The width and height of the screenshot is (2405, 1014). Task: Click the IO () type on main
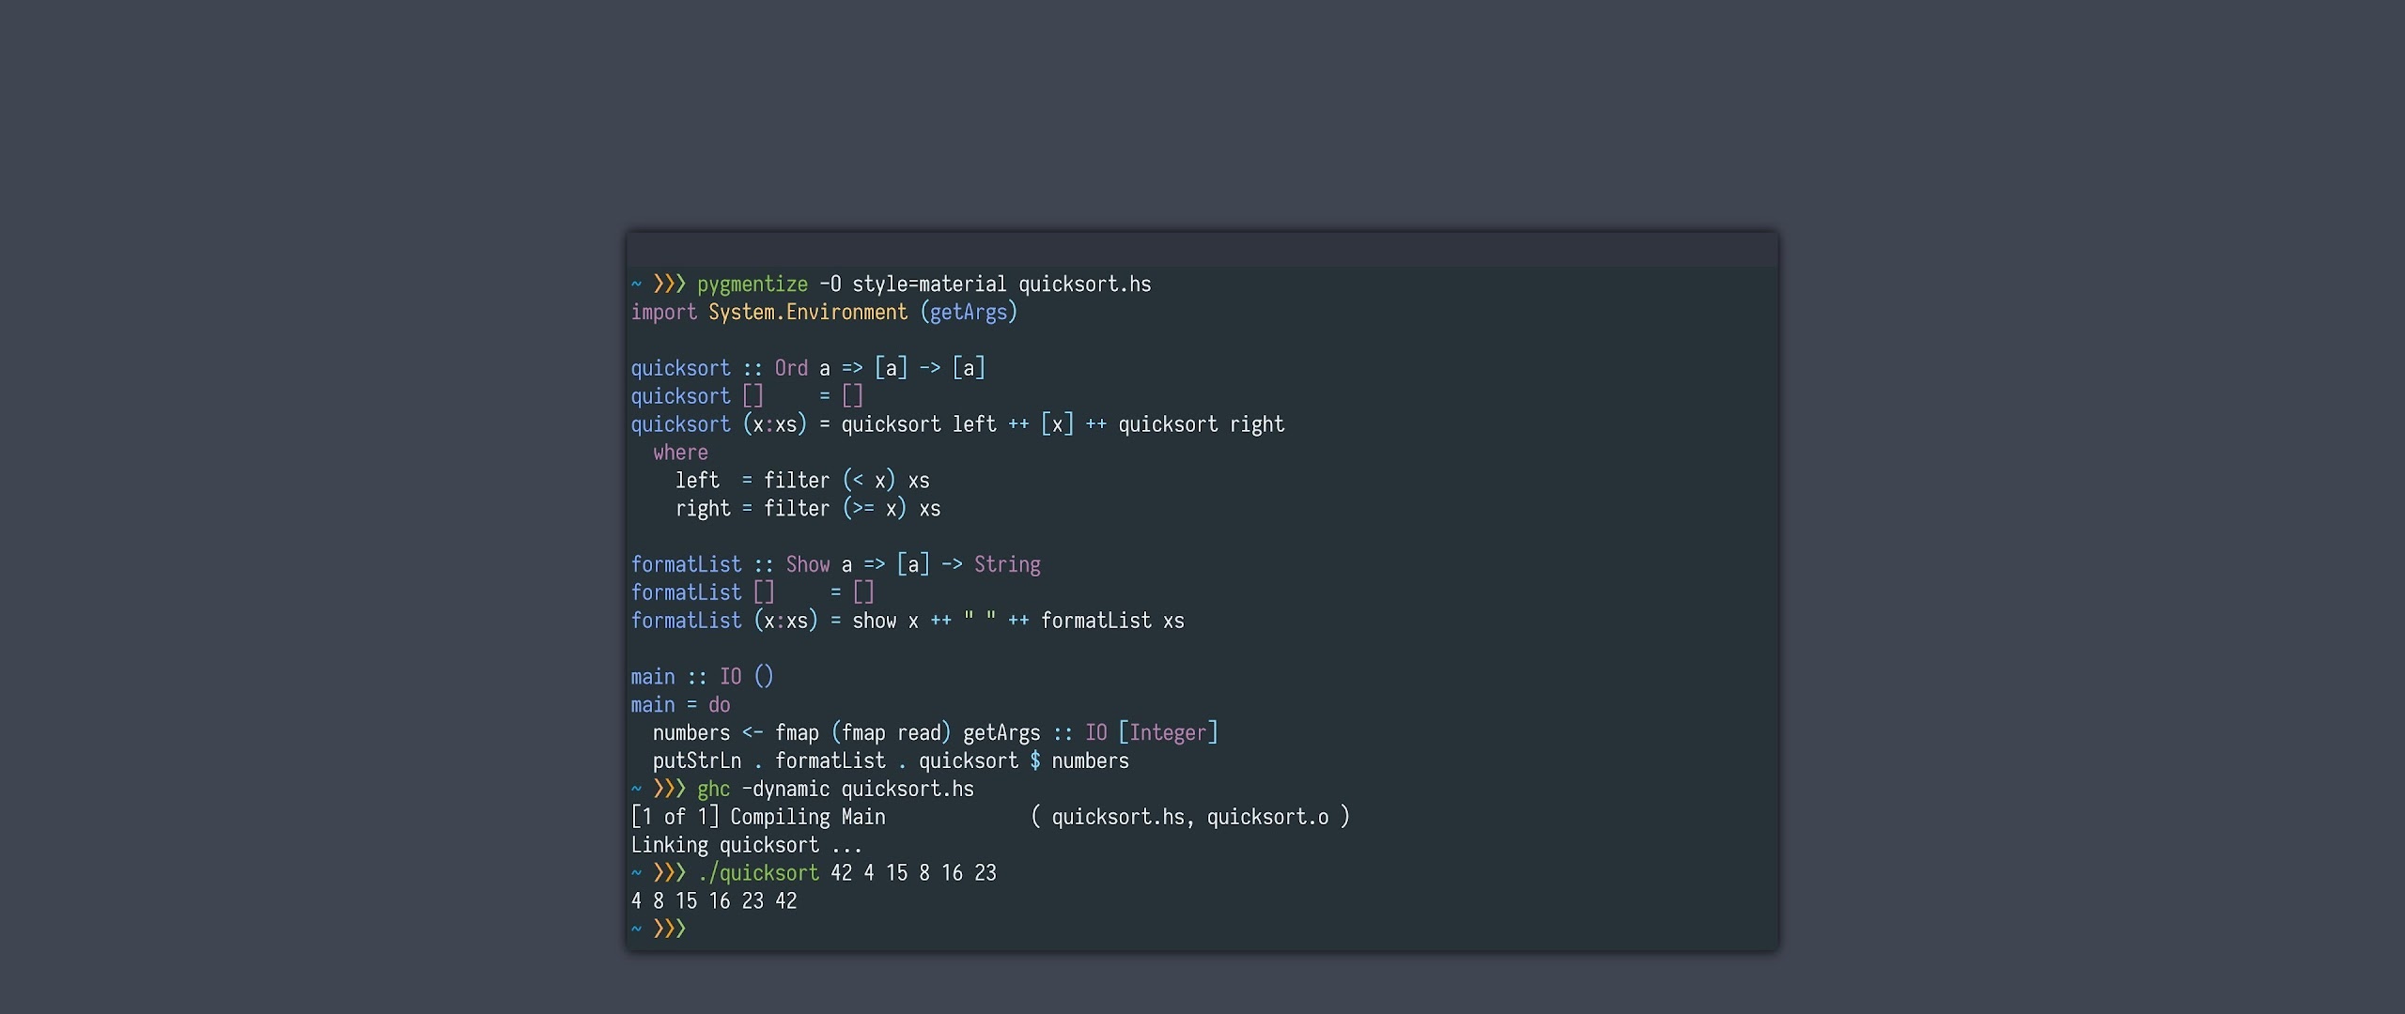[746, 677]
